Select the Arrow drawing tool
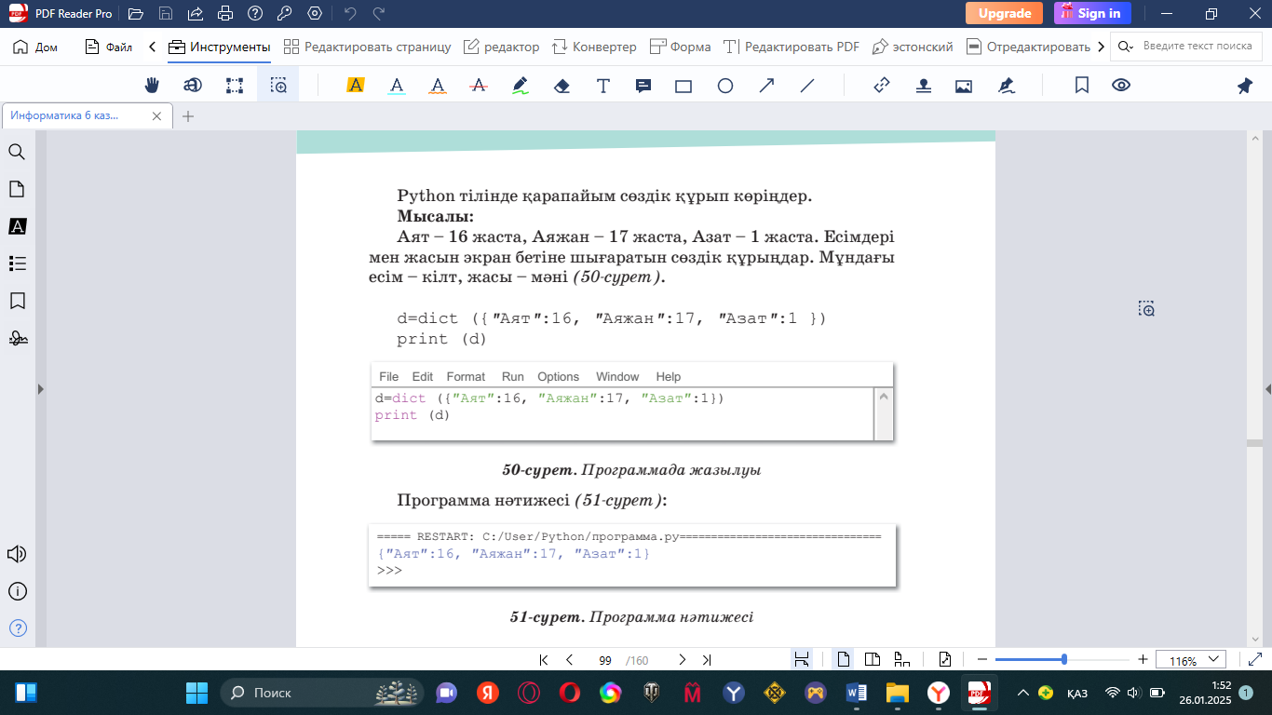 coord(766,86)
